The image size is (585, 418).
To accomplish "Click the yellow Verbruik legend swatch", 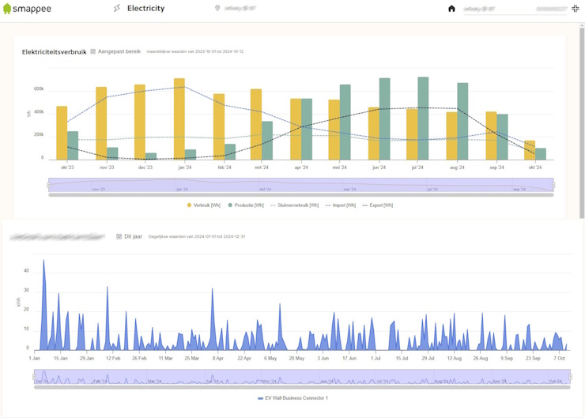I will (189, 205).
